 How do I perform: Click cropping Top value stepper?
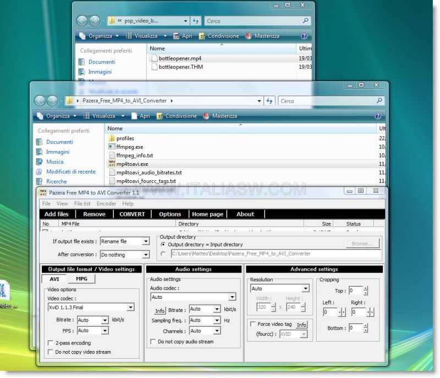[365, 291]
